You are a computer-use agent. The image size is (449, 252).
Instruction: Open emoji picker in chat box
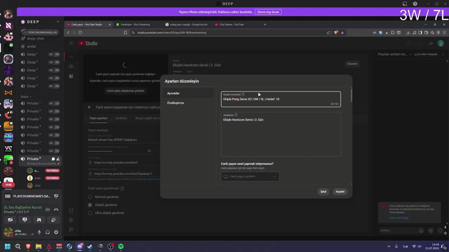pos(421,230)
